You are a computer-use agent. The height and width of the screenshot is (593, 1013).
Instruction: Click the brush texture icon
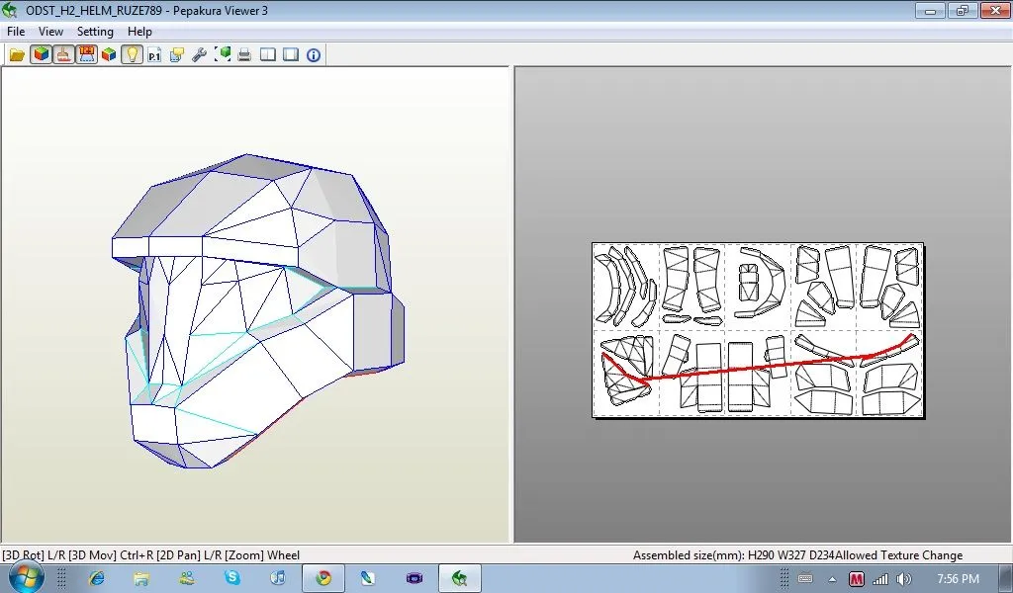[x=63, y=54]
